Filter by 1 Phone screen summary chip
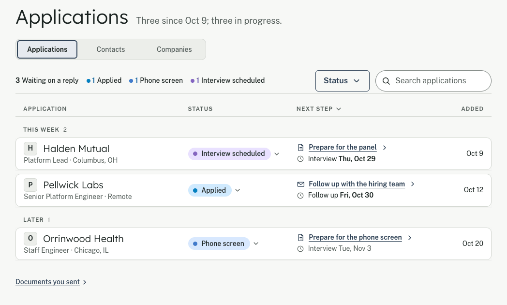 [x=156, y=80]
